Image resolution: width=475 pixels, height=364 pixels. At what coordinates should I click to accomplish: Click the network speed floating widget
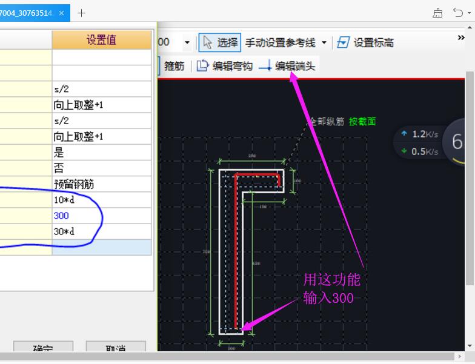(x=430, y=142)
